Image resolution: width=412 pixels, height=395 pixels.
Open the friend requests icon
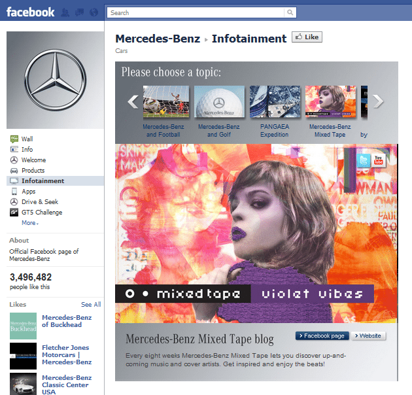(65, 12)
